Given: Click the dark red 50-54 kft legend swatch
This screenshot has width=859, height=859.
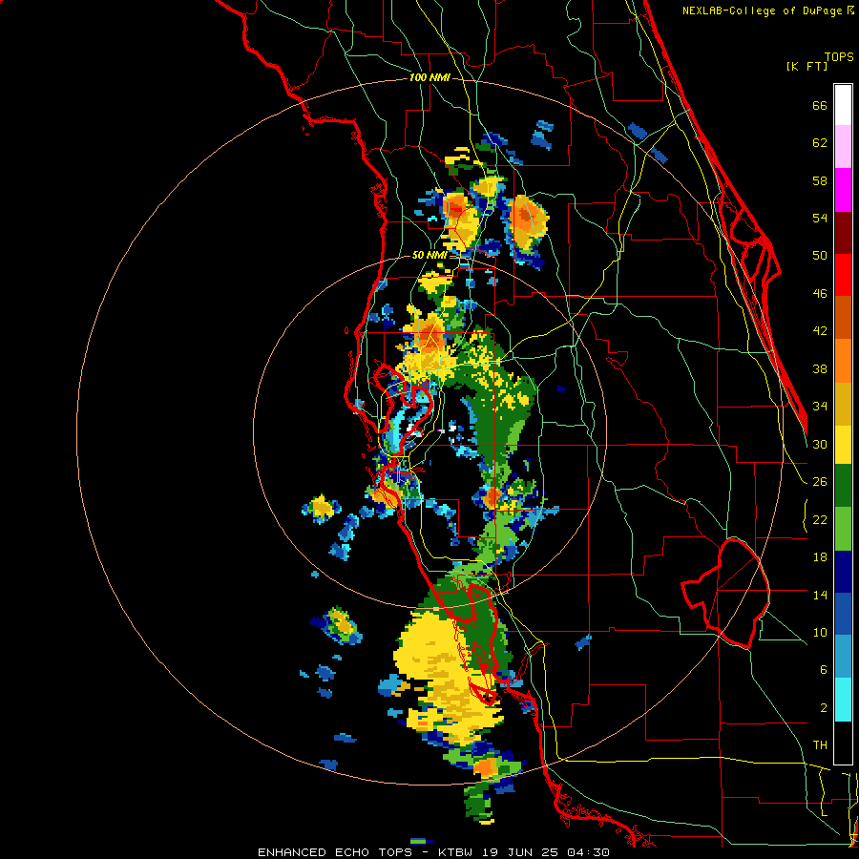Looking at the screenshot, I should pos(843,232).
